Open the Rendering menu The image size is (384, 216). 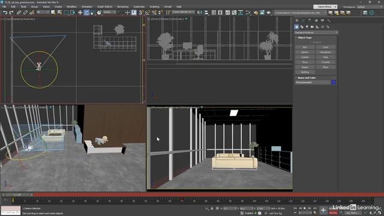click(x=123, y=7)
